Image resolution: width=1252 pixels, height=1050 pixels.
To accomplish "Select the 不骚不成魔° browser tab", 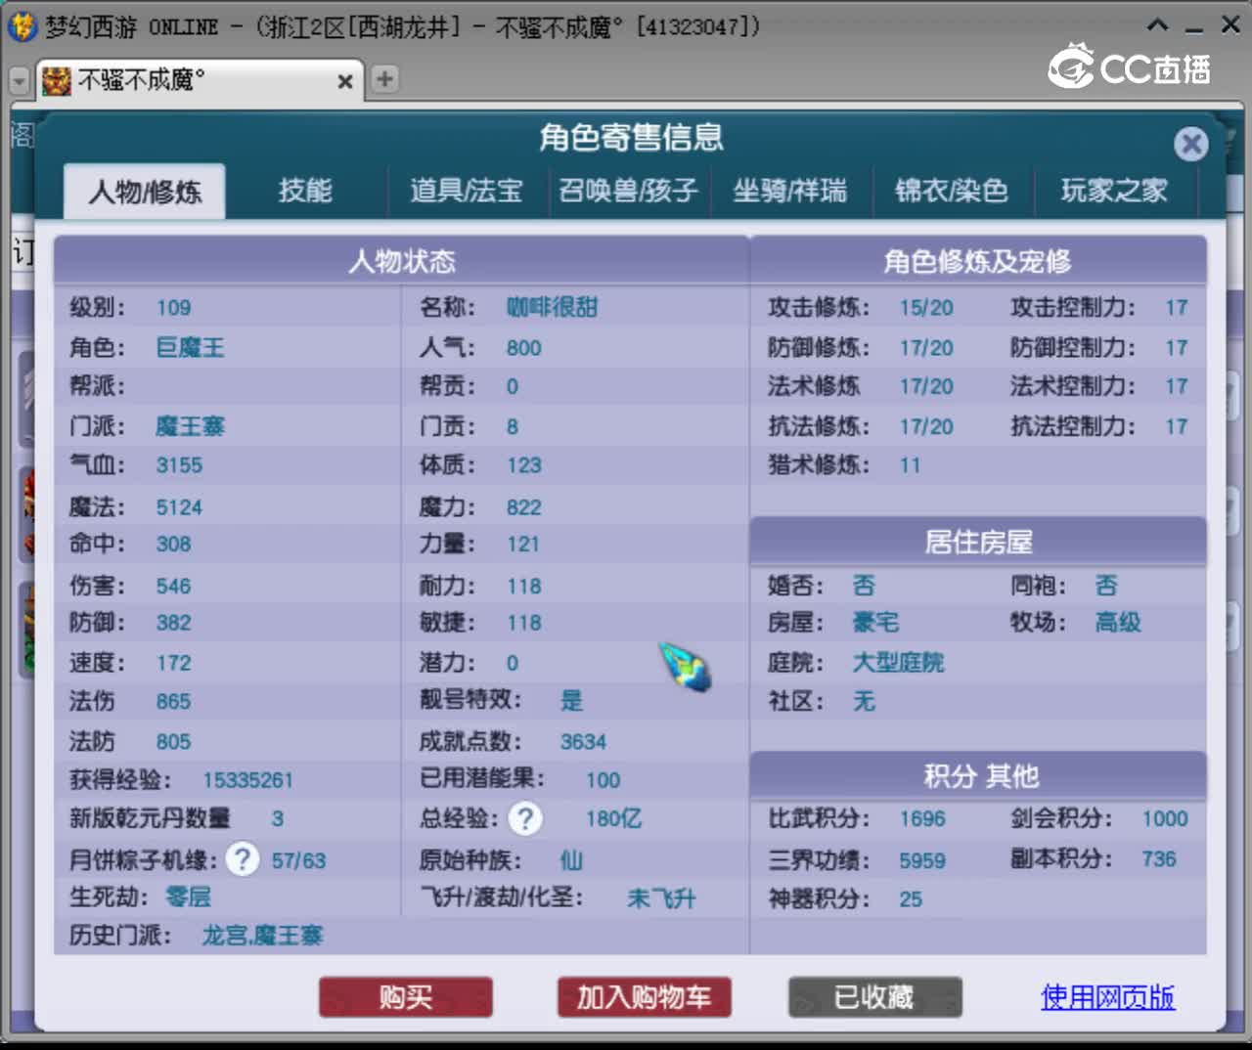I will coord(201,80).
